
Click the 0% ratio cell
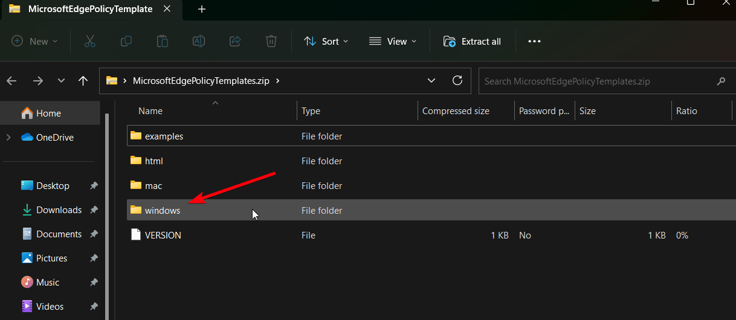(x=682, y=235)
